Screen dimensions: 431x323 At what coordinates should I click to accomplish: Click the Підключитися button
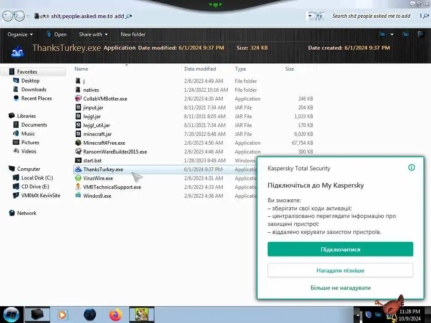pyautogui.click(x=340, y=249)
